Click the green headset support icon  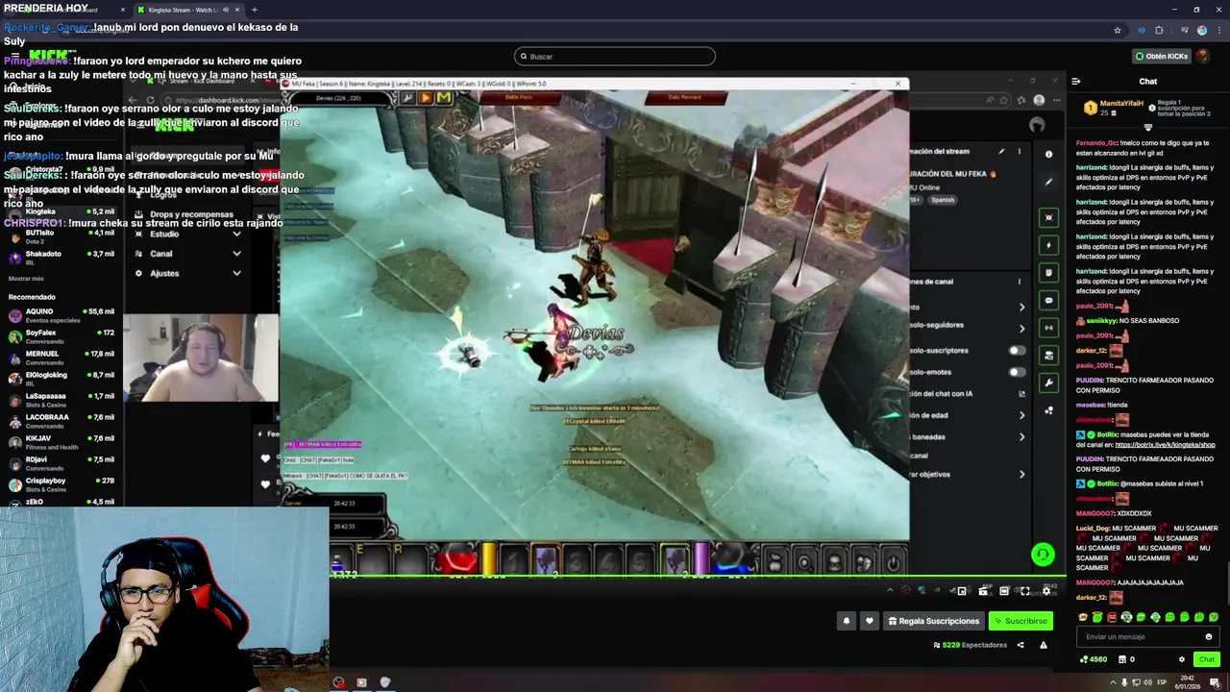(1043, 554)
